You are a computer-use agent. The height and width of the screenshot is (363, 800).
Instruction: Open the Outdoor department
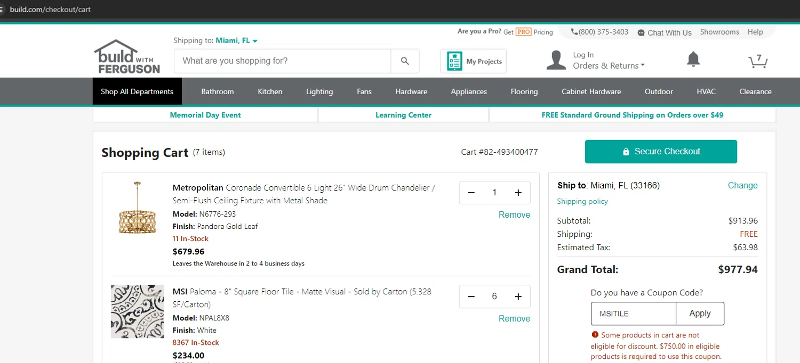(659, 92)
